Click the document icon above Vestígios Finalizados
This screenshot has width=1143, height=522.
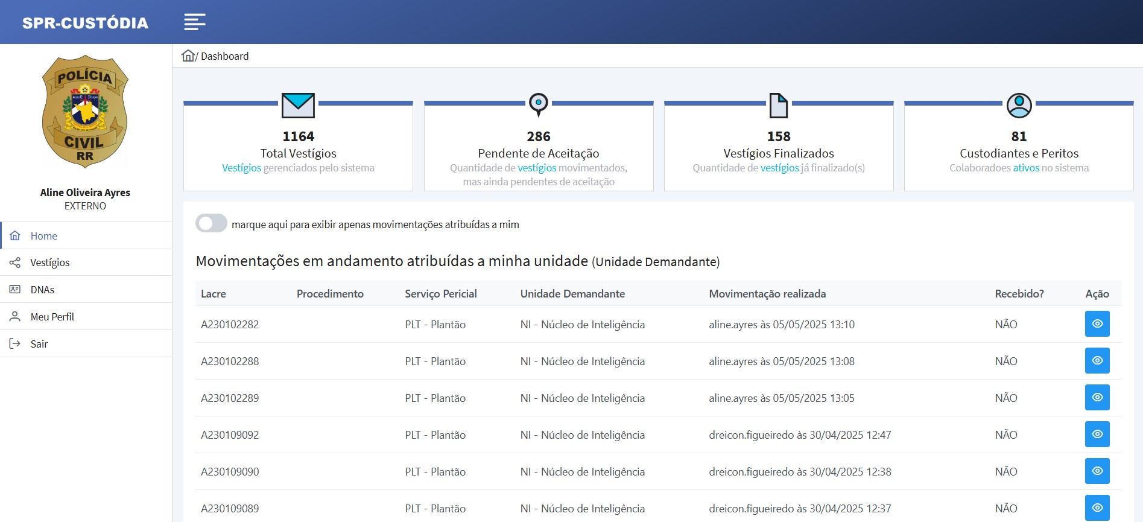[x=779, y=106]
